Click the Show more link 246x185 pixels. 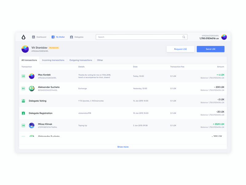pos(123,147)
